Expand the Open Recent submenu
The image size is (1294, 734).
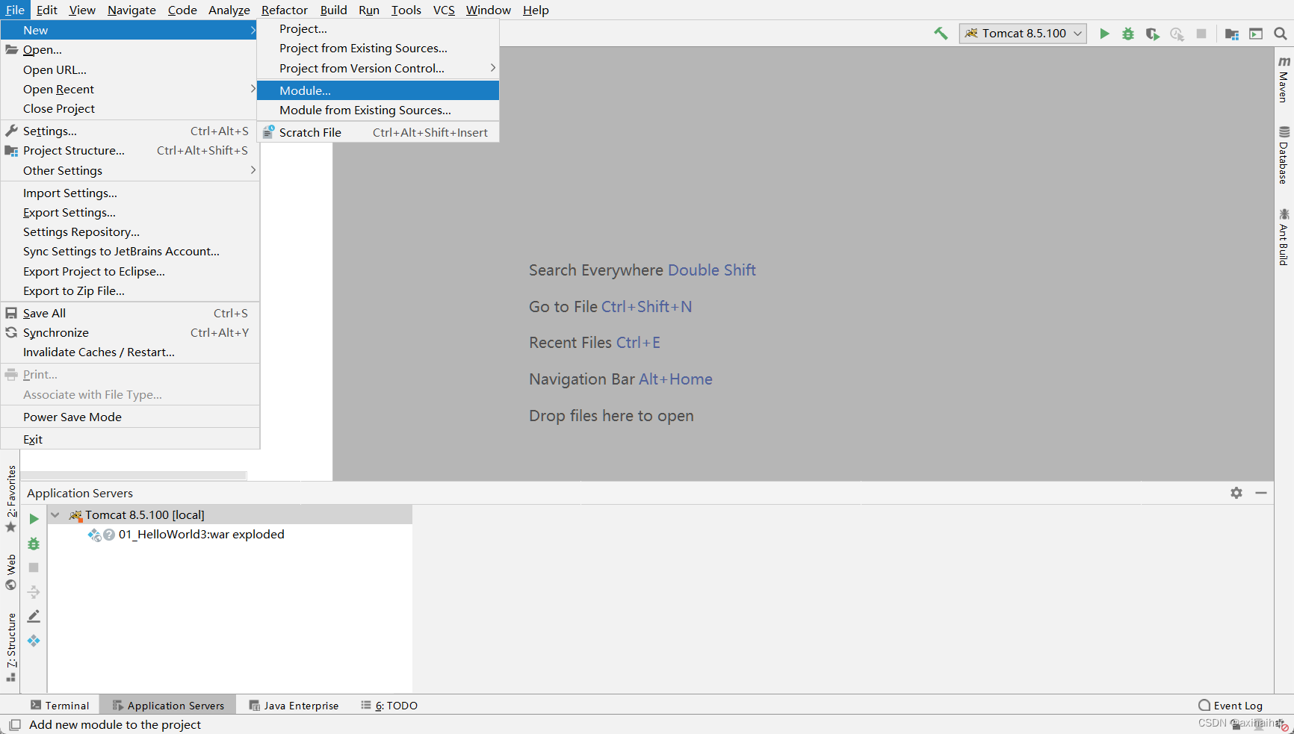click(130, 89)
